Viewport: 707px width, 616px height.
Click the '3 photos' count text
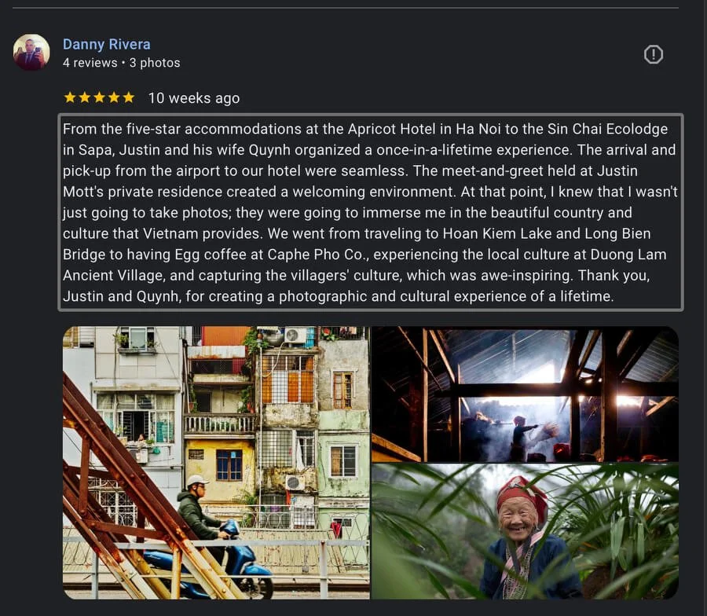[155, 63]
